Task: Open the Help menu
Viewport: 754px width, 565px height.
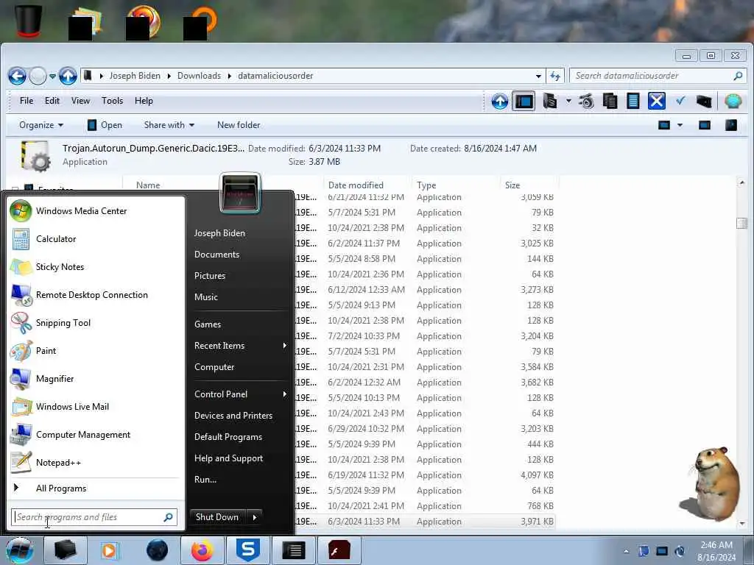Action: pyautogui.click(x=144, y=101)
